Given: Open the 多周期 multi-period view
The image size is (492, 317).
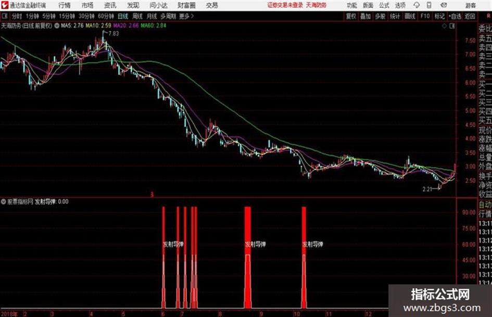Looking at the screenshot, I should point(169,16).
